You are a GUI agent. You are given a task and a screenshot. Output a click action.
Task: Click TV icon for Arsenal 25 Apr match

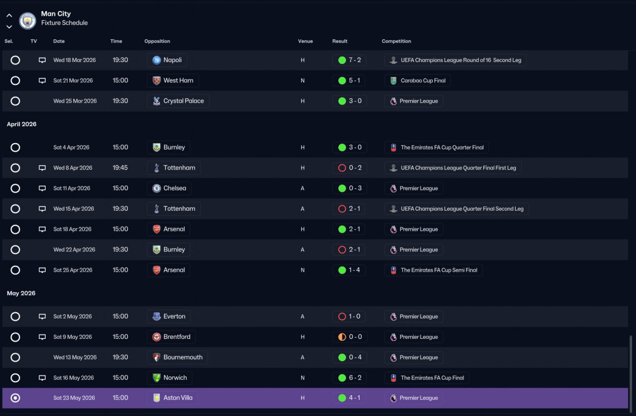42,270
